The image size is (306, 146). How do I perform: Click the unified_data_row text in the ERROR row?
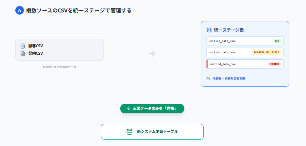pyautogui.click(x=222, y=64)
